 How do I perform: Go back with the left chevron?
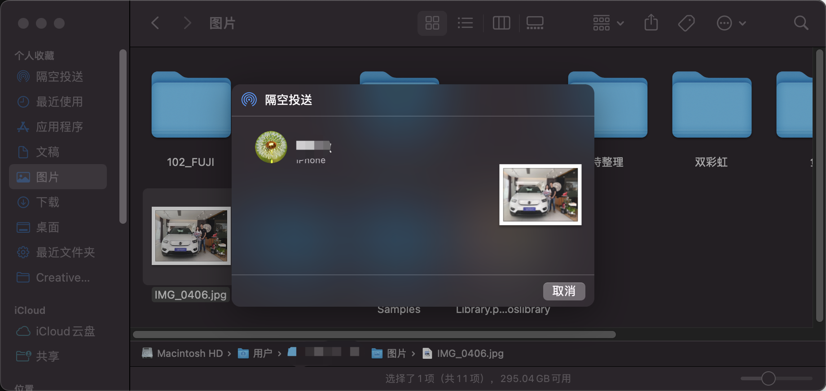[x=155, y=23]
